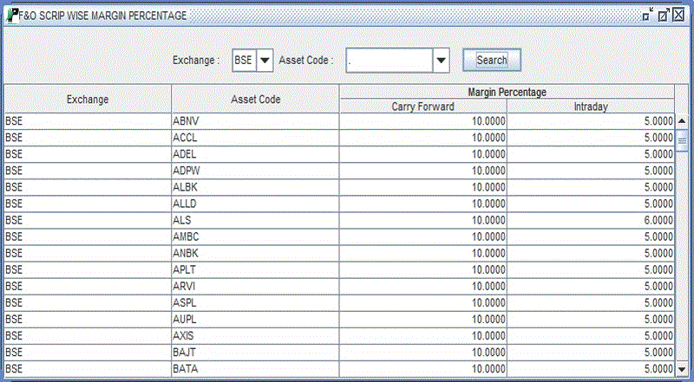This screenshot has height=382, width=694.
Task: Click the vertical scrollbar thumb
Action: coord(681,139)
